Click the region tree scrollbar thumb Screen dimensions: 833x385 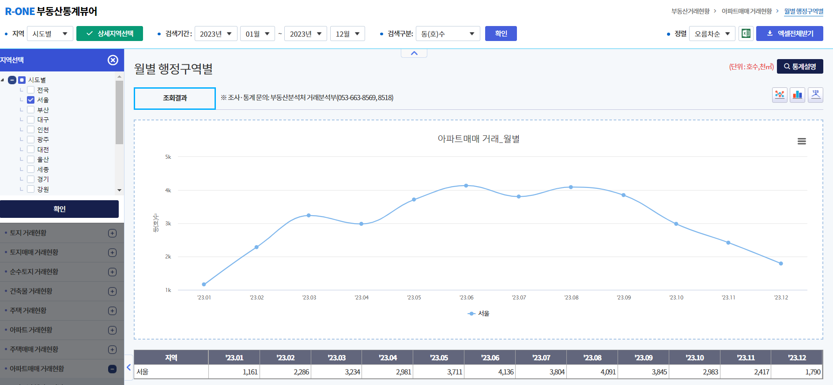[x=119, y=112]
